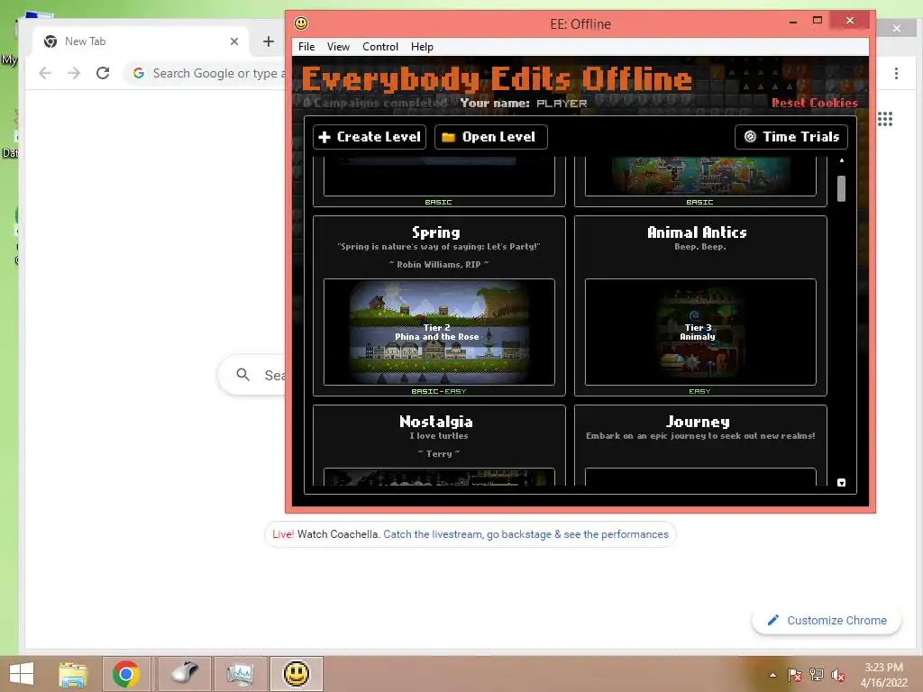This screenshot has width=923, height=692.
Task: Click the muted volume tray icon
Action: tap(838, 675)
